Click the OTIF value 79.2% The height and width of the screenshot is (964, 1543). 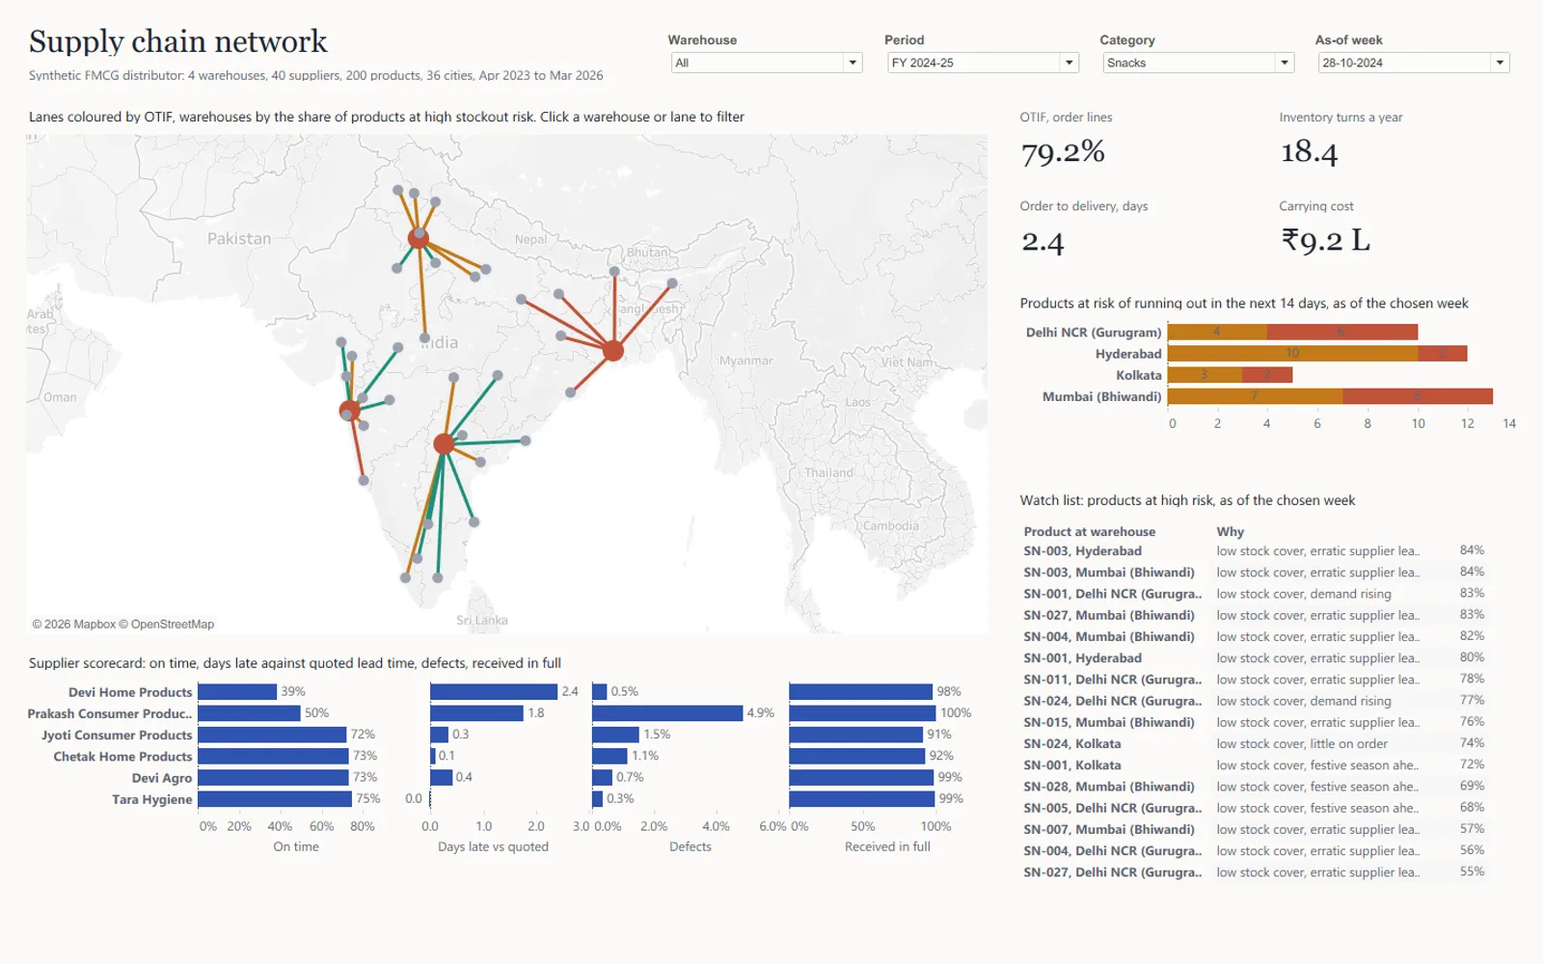1063,152
